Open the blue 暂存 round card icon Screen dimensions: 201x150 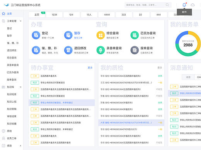68,35
